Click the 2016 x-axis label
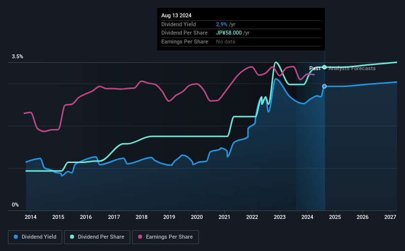The image size is (405, 251). (86, 217)
